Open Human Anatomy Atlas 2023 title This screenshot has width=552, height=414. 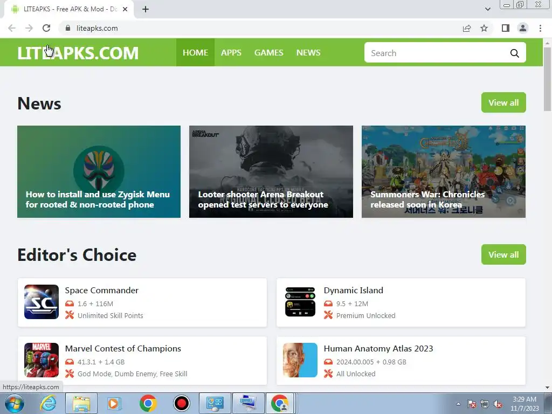tap(378, 349)
